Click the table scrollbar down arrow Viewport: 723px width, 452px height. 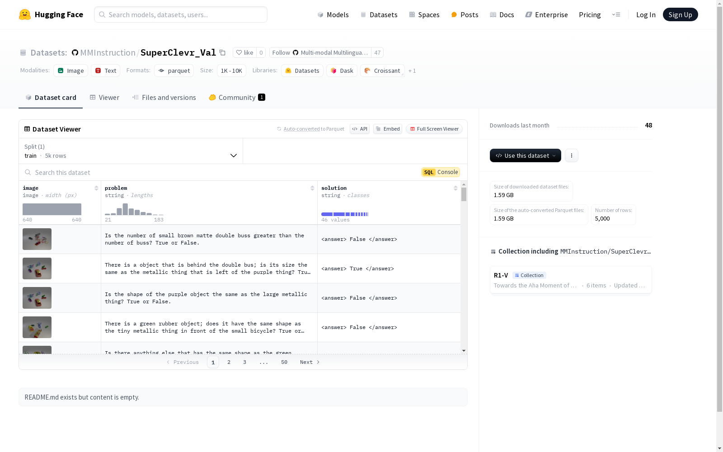[x=464, y=351]
